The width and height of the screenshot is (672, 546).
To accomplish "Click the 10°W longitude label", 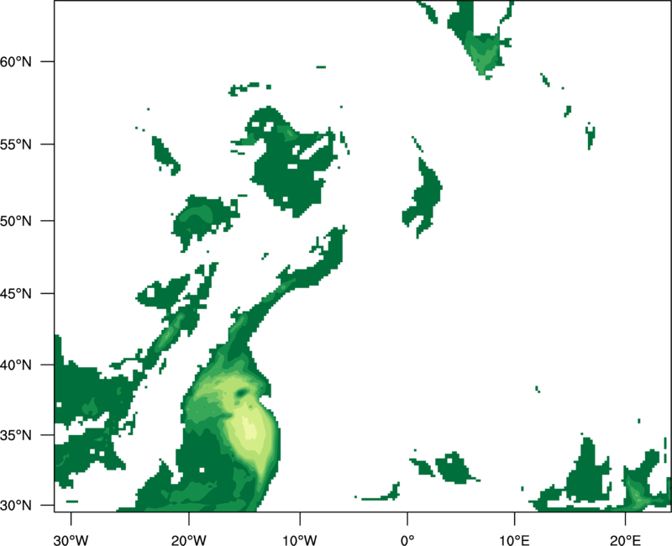I will pos(300,540).
